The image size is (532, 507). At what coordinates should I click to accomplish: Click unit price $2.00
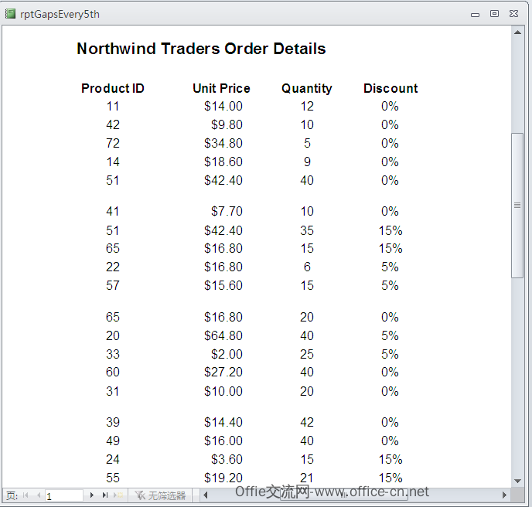click(x=227, y=354)
